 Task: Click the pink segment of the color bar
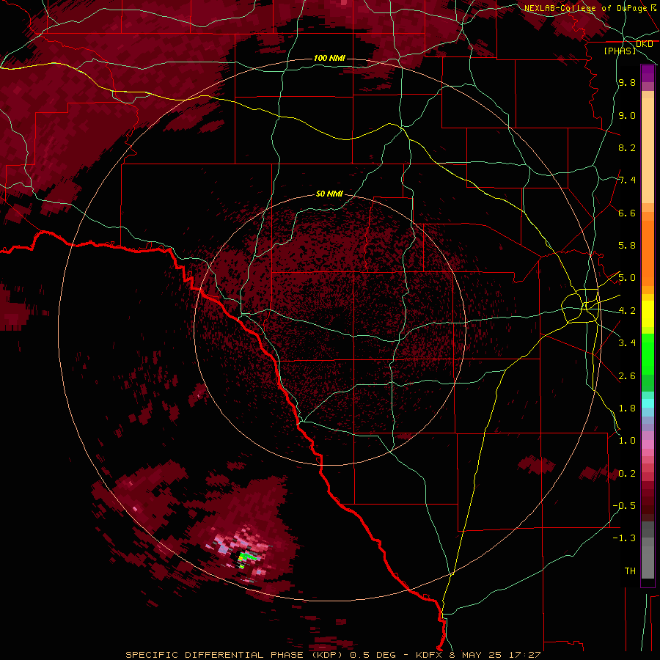pos(648,444)
